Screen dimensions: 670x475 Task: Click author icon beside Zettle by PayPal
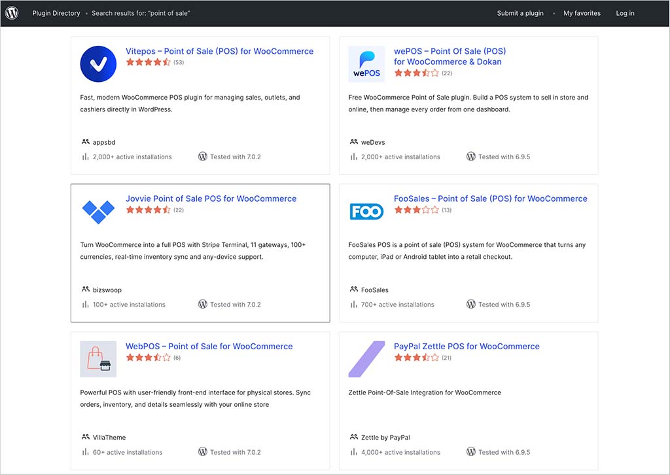(354, 437)
